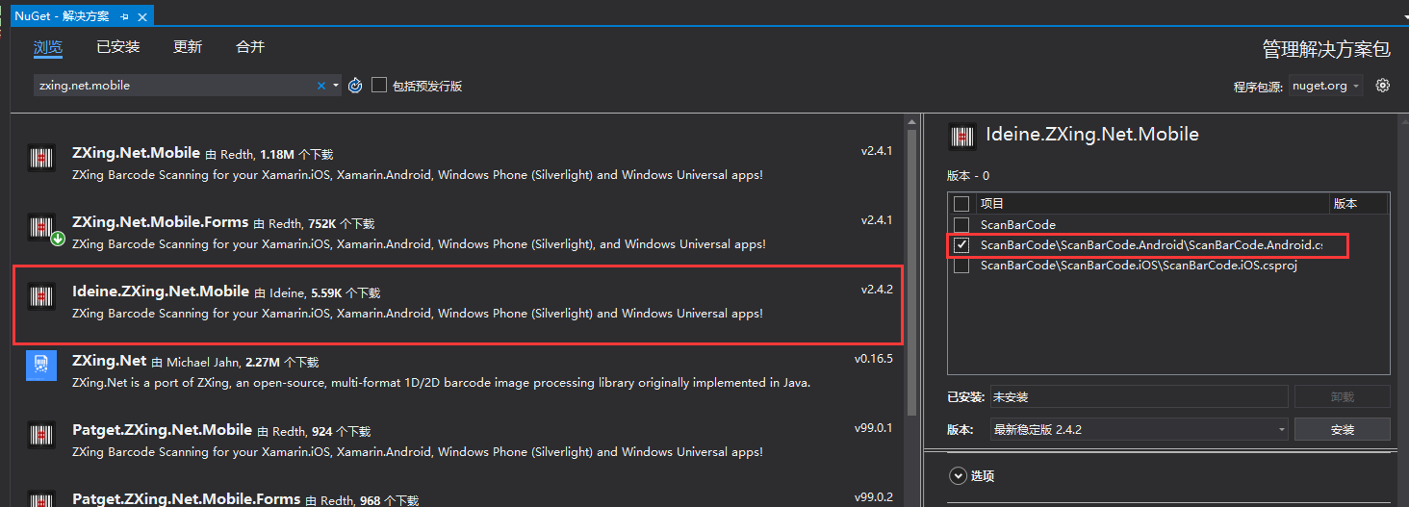Click the detail pane Ideine package icon
Image resolution: width=1409 pixels, height=507 pixels.
click(961, 137)
